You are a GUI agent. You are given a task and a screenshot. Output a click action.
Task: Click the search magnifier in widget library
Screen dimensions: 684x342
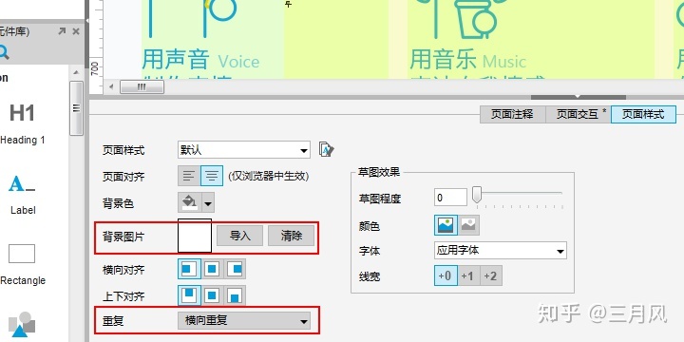coord(4,53)
